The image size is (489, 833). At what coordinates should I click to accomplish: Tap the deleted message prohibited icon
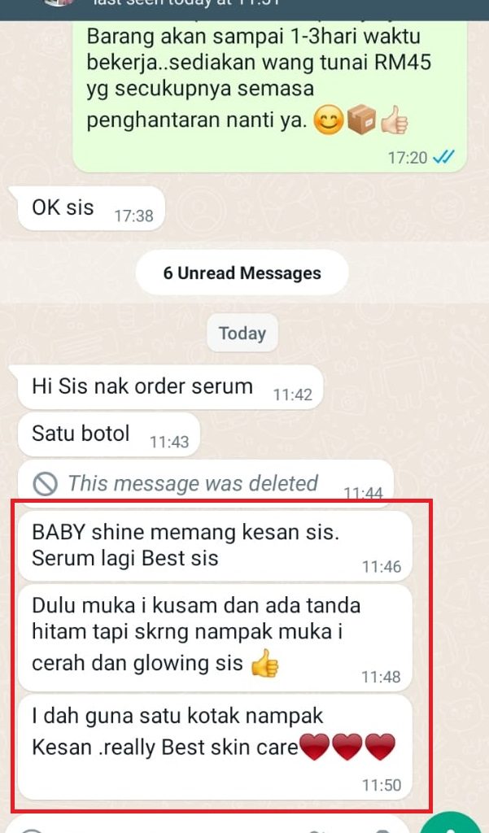pyautogui.click(x=45, y=484)
